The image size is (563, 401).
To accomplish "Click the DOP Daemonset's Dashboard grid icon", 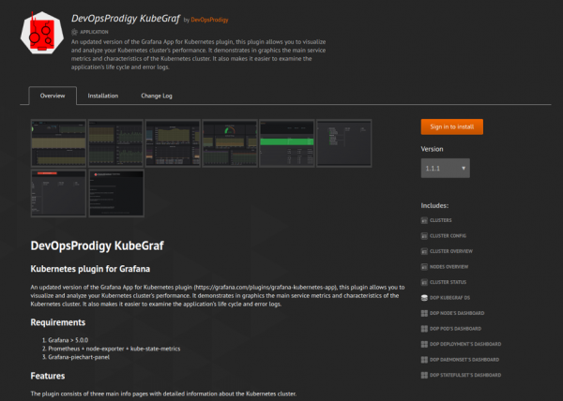I will point(424,358).
